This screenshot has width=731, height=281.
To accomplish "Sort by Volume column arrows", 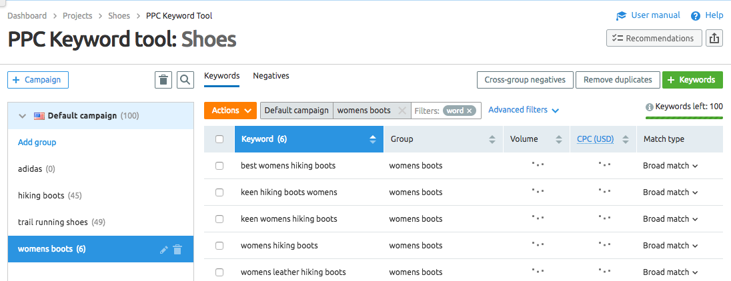I will tap(558, 139).
